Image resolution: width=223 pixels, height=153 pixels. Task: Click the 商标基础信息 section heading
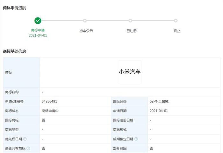[14, 51]
